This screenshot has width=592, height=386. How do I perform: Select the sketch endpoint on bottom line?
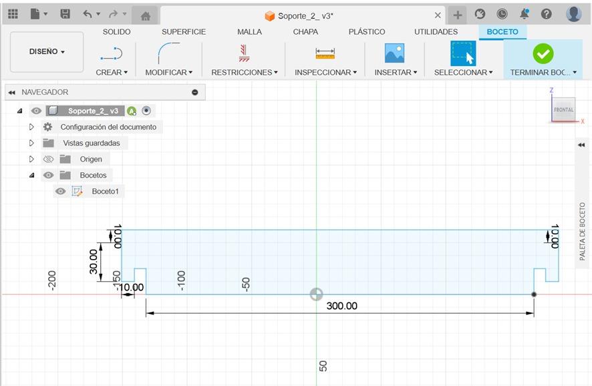[x=534, y=295]
